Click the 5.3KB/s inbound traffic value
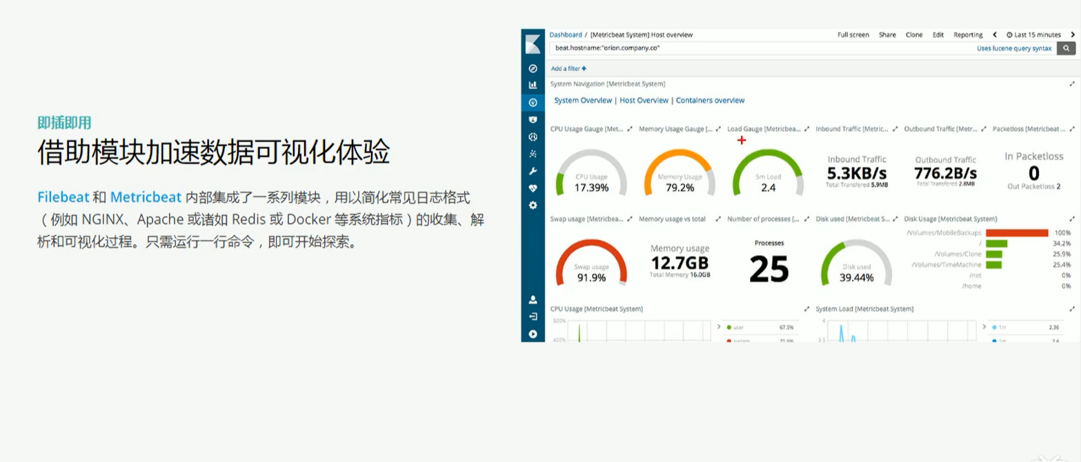The width and height of the screenshot is (1081, 462). pyautogui.click(x=857, y=172)
